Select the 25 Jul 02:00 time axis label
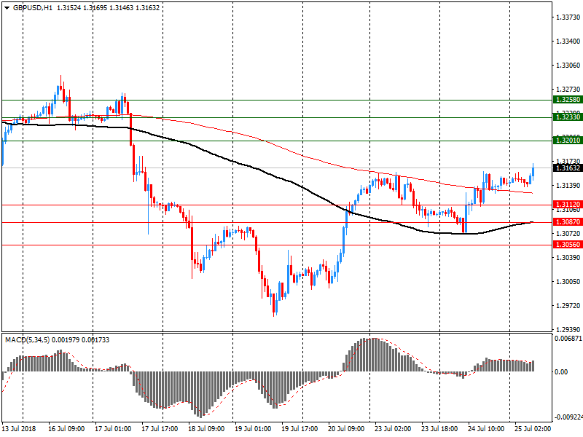The height and width of the screenshot is (437, 583). point(533,429)
